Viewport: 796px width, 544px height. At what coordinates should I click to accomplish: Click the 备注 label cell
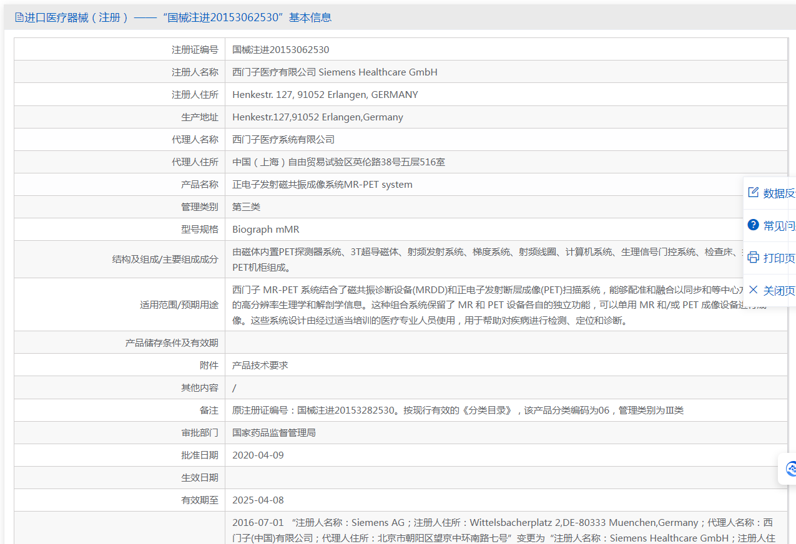[120, 410]
